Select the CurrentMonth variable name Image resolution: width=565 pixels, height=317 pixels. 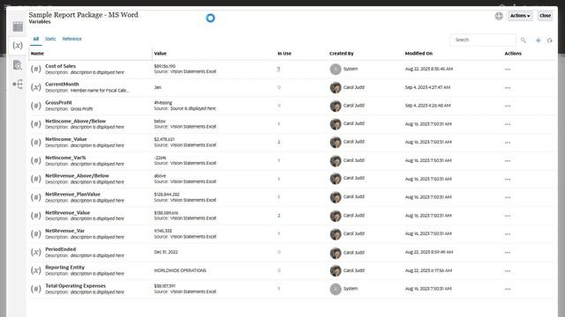pos(62,85)
